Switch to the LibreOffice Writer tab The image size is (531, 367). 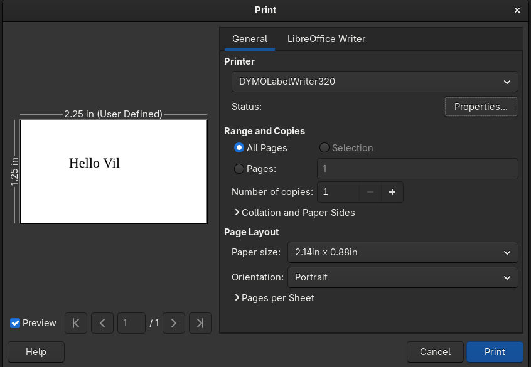coord(326,39)
